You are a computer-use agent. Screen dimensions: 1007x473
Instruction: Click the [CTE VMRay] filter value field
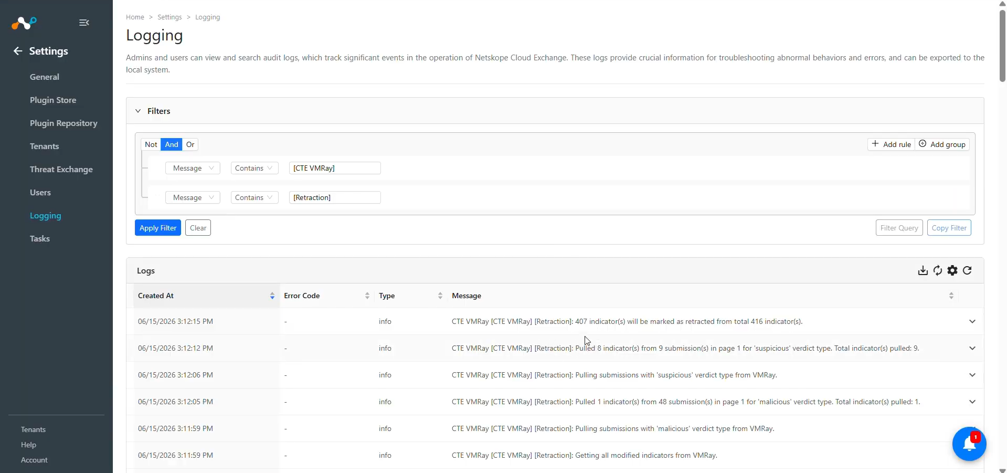tap(335, 168)
